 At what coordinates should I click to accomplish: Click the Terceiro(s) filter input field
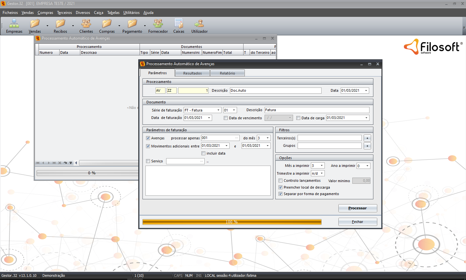click(x=329, y=138)
